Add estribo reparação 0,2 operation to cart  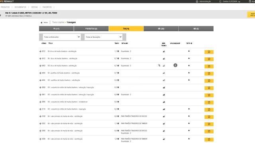pyautogui.click(x=209, y=110)
